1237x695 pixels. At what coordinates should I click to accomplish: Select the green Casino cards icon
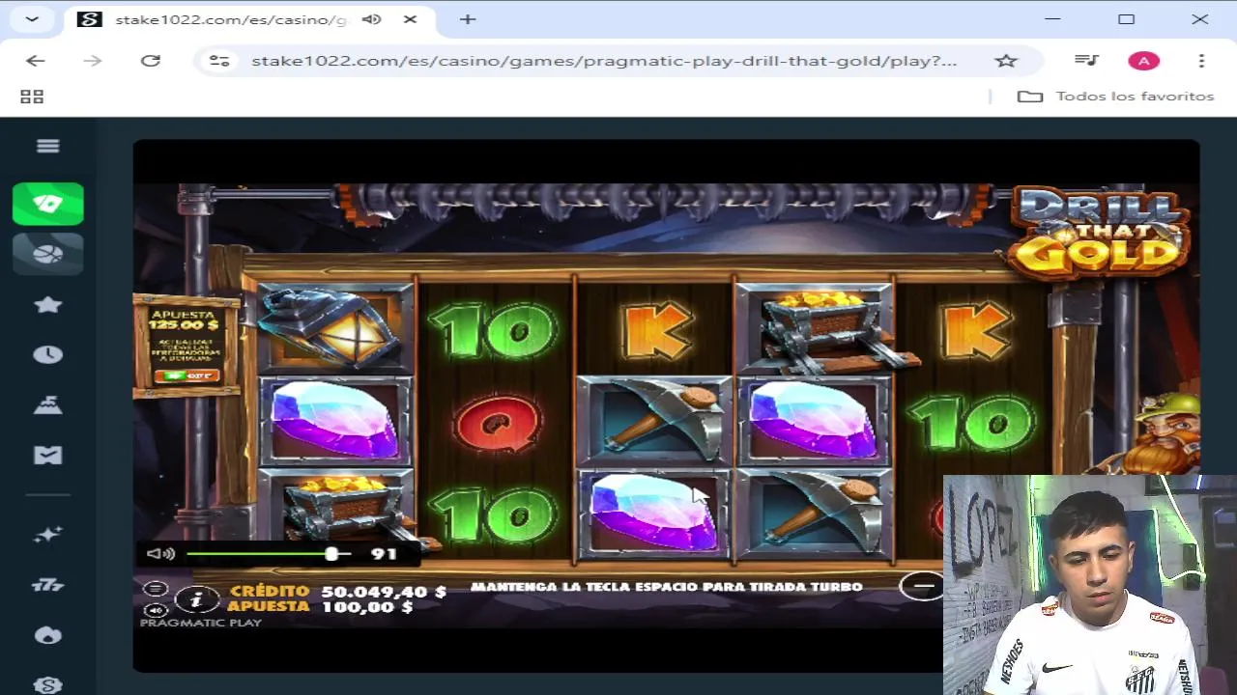(48, 204)
